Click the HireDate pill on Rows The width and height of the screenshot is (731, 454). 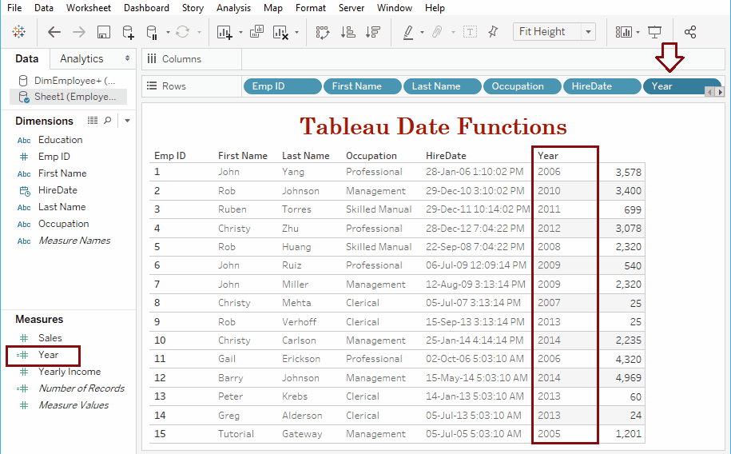602,86
